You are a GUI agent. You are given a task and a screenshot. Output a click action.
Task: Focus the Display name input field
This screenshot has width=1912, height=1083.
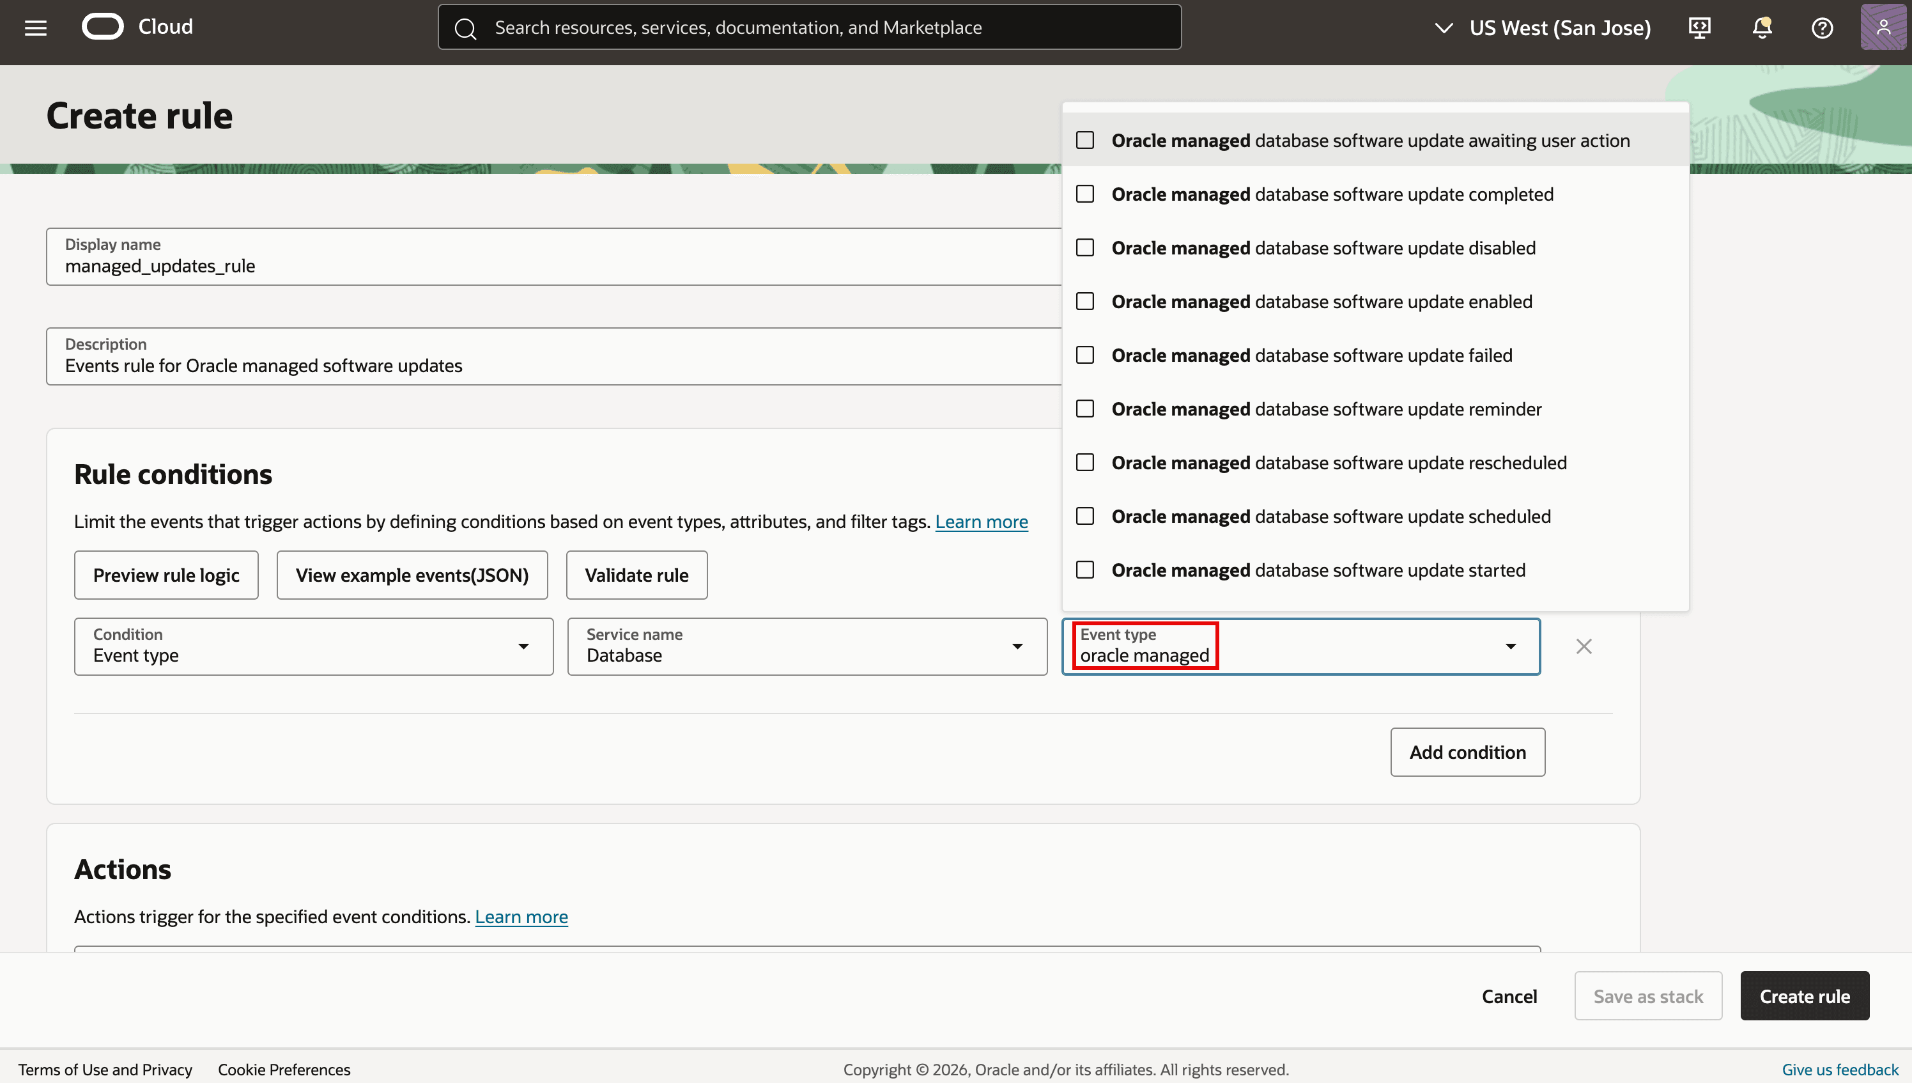554,256
